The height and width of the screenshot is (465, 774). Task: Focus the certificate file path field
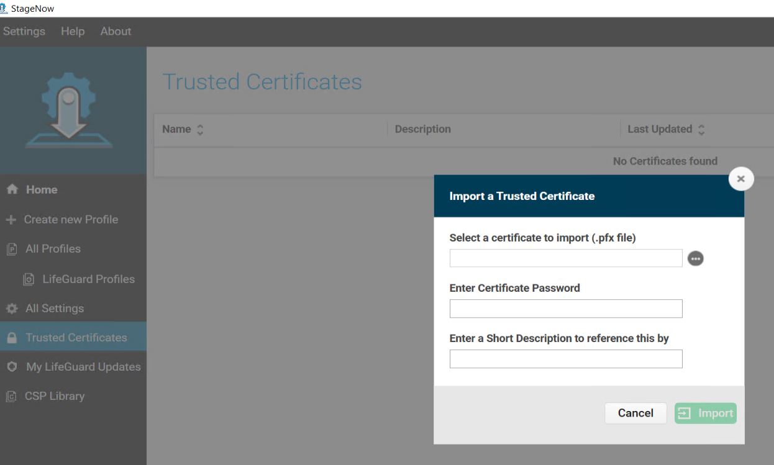pos(565,258)
